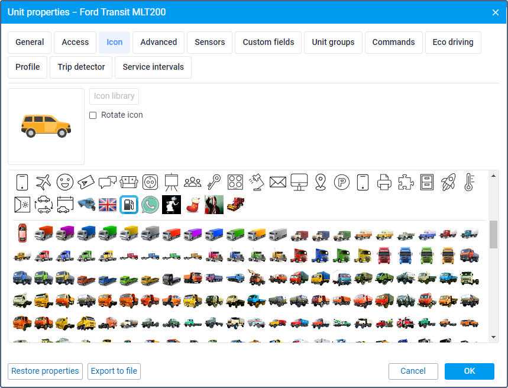This screenshot has height=388, width=508.
Task: Open the Profile tab
Action: pos(28,67)
